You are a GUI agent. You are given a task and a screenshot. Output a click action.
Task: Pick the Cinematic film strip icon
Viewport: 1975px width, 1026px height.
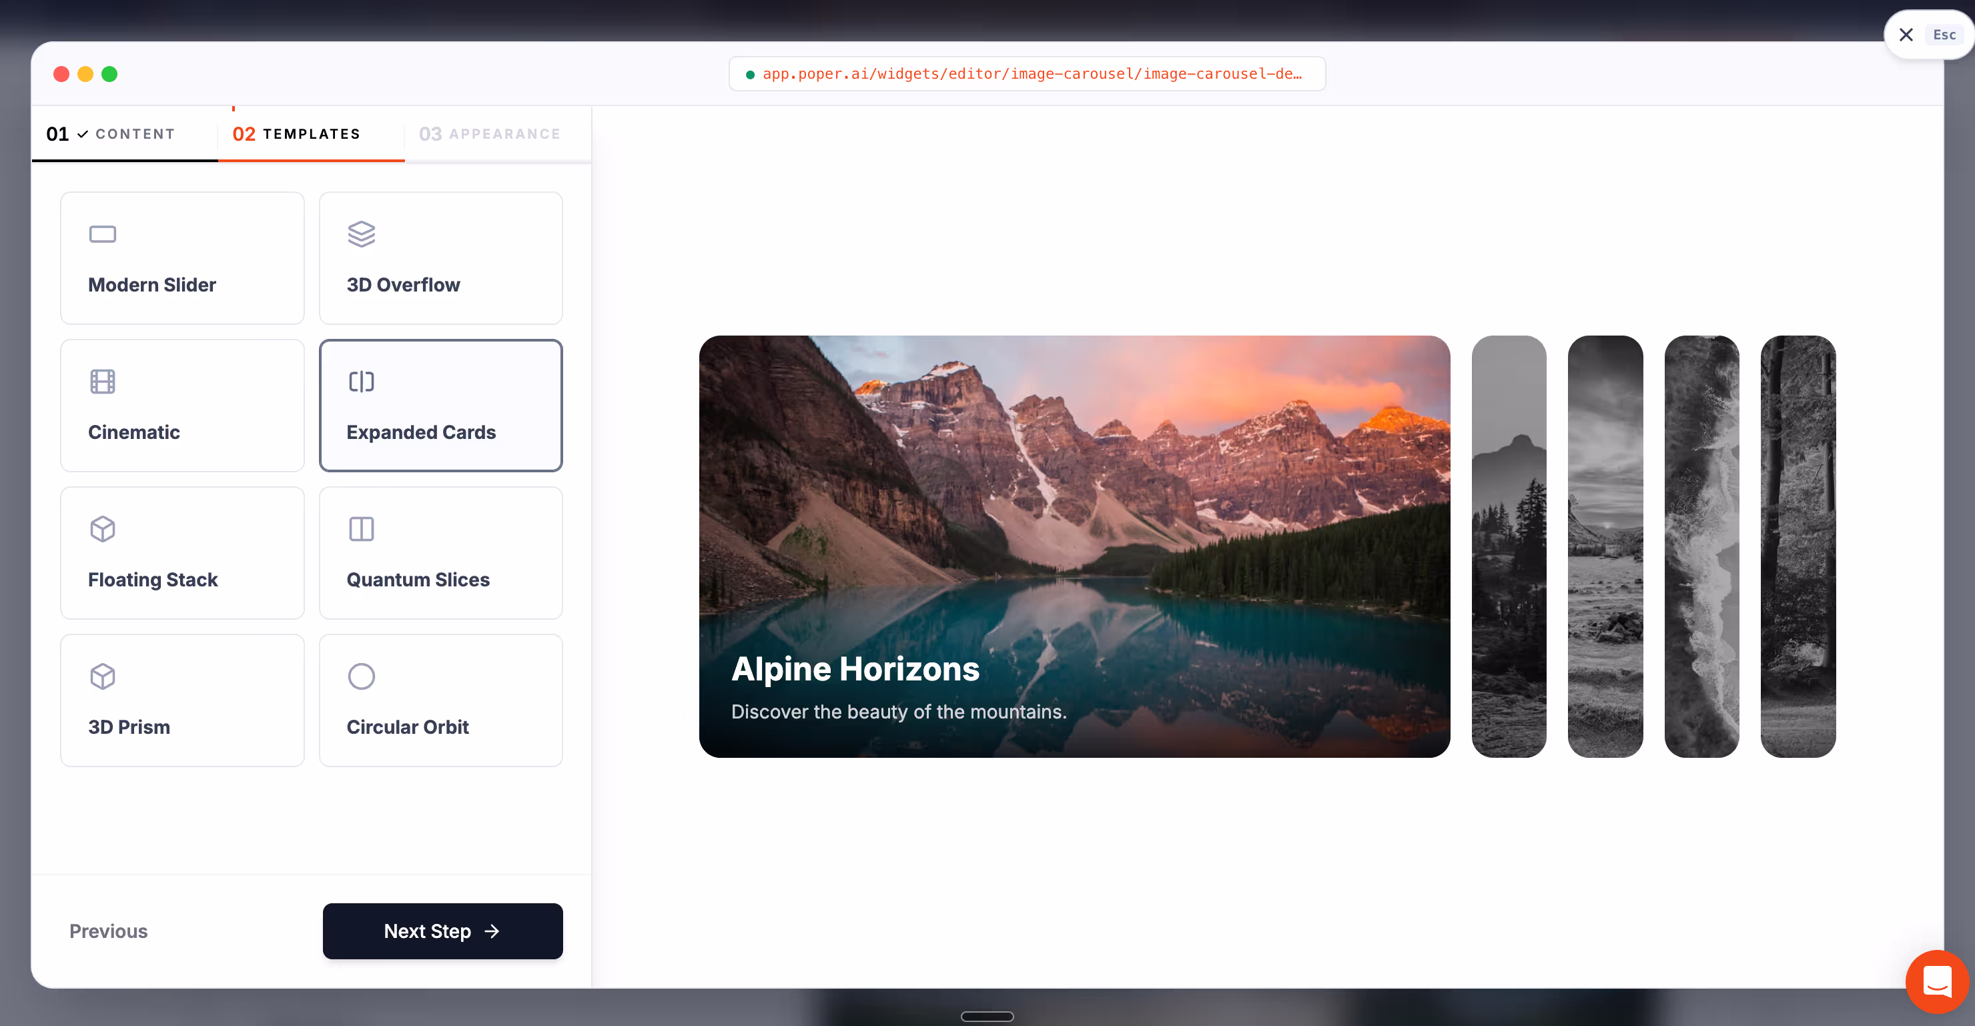click(102, 381)
